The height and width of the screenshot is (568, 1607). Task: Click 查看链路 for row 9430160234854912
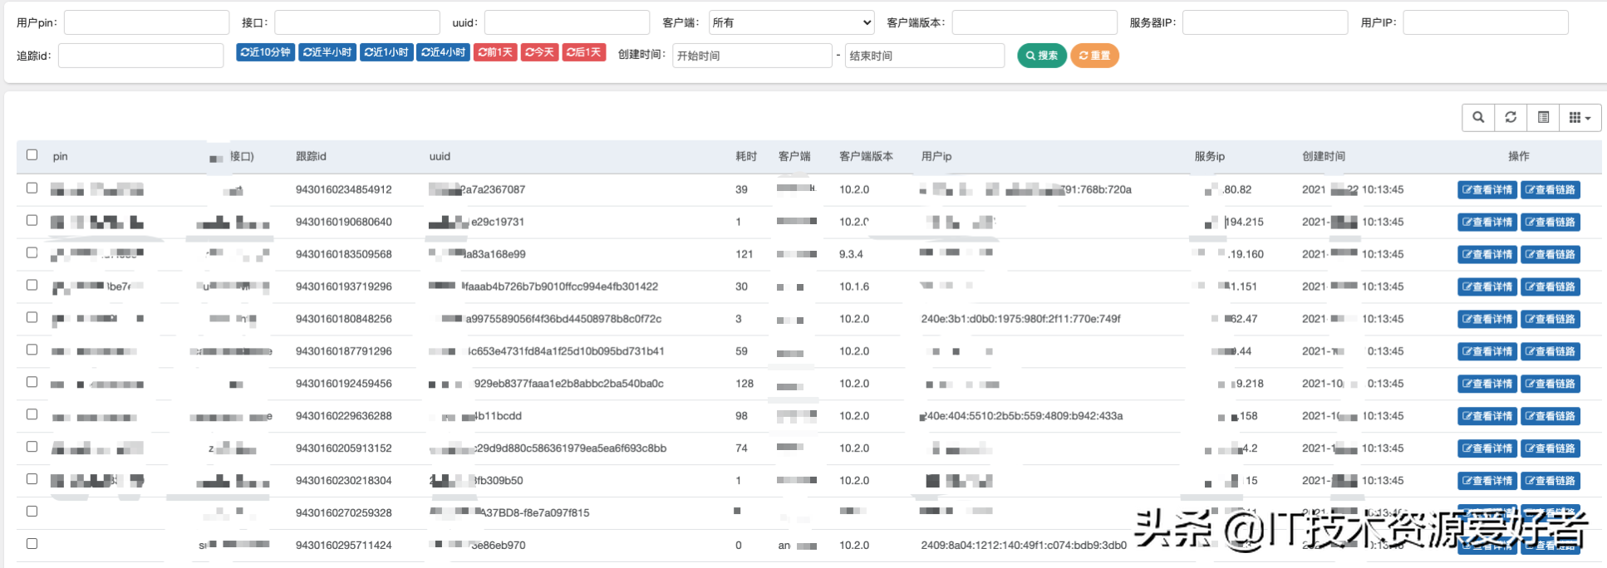[1550, 190]
